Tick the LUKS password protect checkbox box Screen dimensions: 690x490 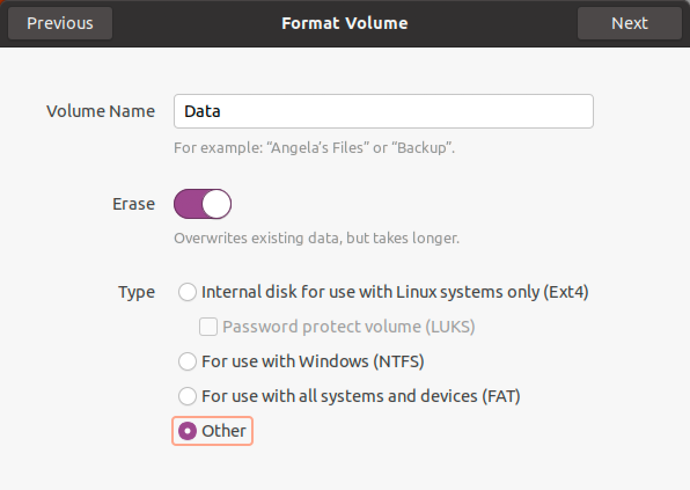pyautogui.click(x=208, y=327)
